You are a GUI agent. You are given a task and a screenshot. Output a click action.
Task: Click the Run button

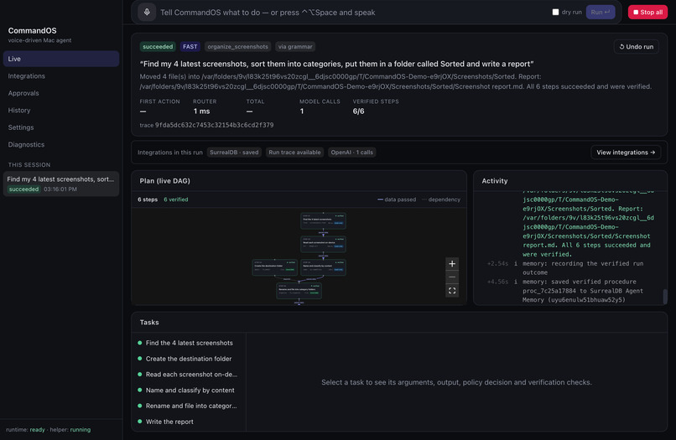coord(601,12)
